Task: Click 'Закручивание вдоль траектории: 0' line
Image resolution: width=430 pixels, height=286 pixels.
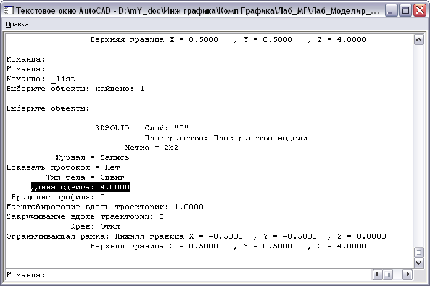Action: [x=85, y=216]
